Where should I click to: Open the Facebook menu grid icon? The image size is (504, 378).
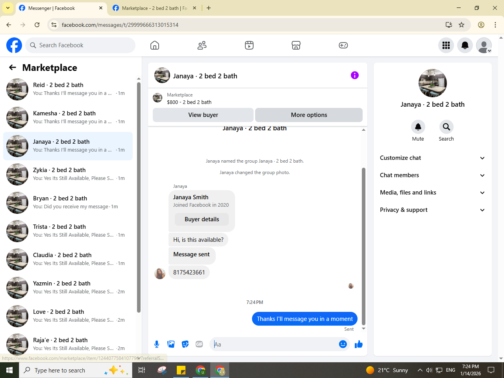coord(446,45)
